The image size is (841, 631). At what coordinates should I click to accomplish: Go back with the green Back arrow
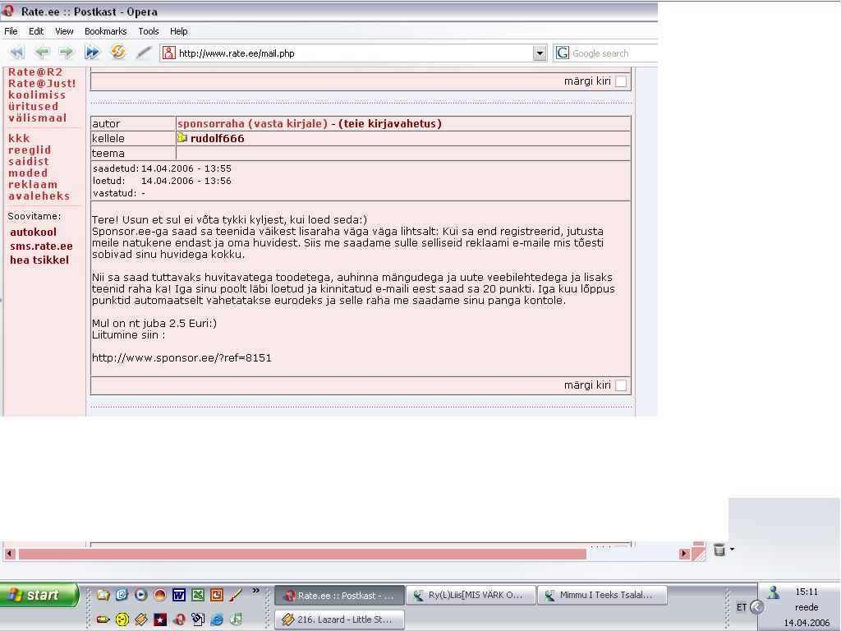(x=42, y=52)
